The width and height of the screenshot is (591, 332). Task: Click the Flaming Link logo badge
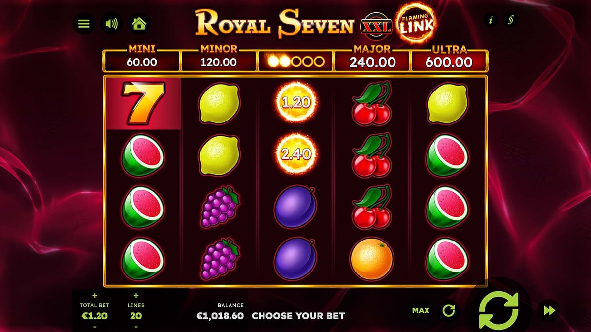click(417, 24)
